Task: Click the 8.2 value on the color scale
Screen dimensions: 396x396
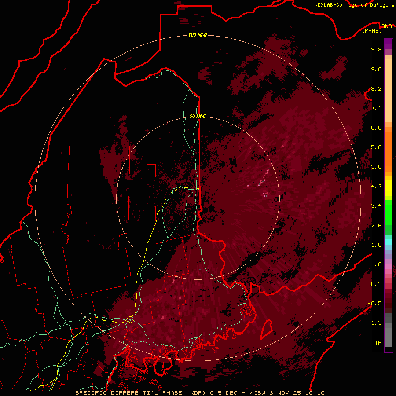Action: click(376, 88)
